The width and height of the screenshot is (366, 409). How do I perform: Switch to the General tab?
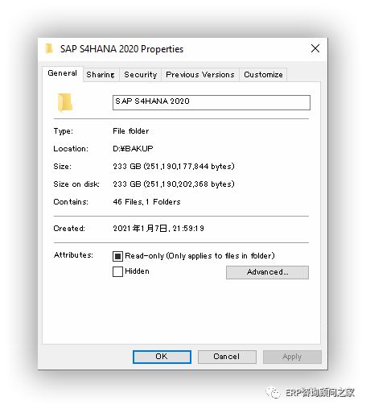point(62,73)
